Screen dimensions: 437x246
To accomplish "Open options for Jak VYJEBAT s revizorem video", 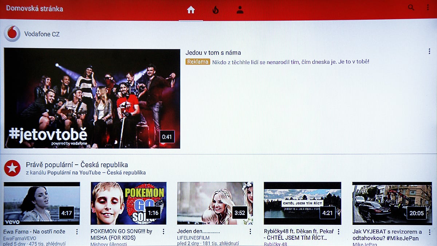I will 429,232.
